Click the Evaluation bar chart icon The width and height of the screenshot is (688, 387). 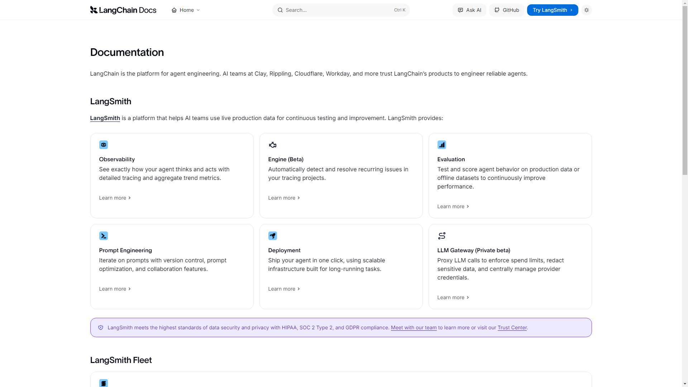(442, 145)
